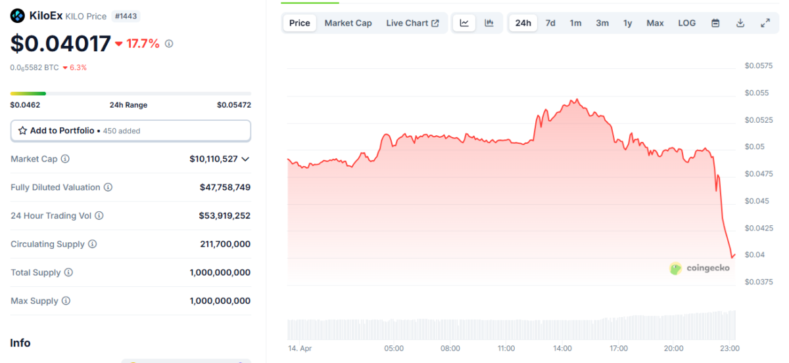The height and width of the screenshot is (363, 789).
Task: Click the $47,758,749 valuation value
Action: coord(225,187)
